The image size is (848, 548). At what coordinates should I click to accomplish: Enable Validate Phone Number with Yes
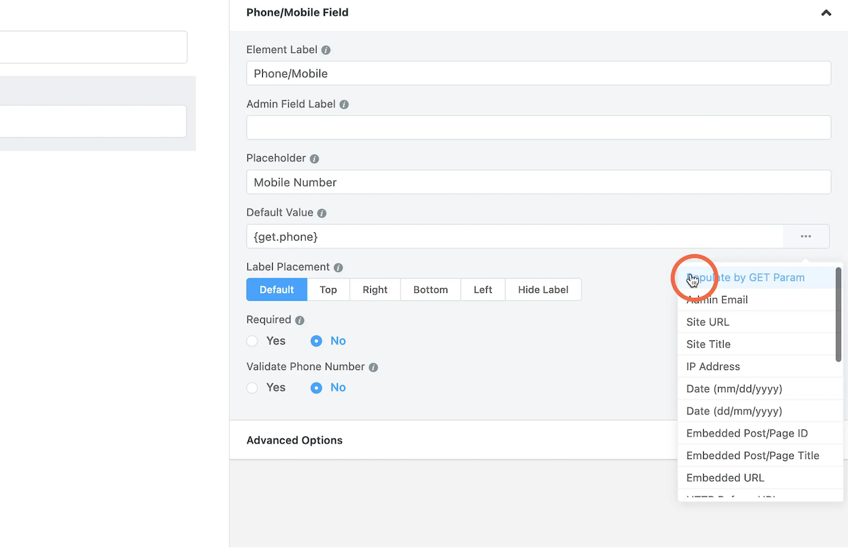pyautogui.click(x=252, y=387)
